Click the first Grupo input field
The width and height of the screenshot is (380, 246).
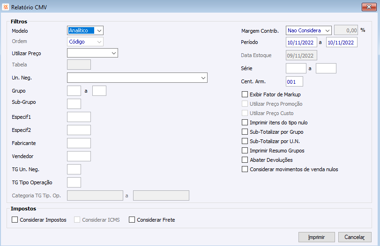pos(74,91)
